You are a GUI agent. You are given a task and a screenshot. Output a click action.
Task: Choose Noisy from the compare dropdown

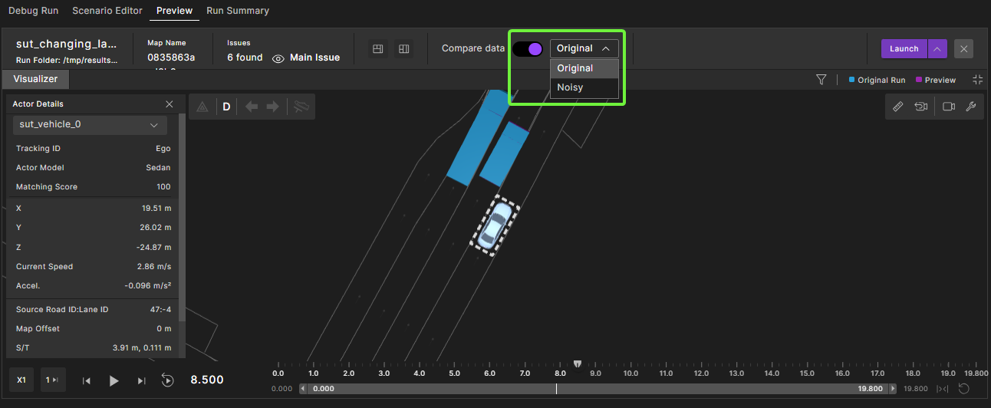coord(570,87)
